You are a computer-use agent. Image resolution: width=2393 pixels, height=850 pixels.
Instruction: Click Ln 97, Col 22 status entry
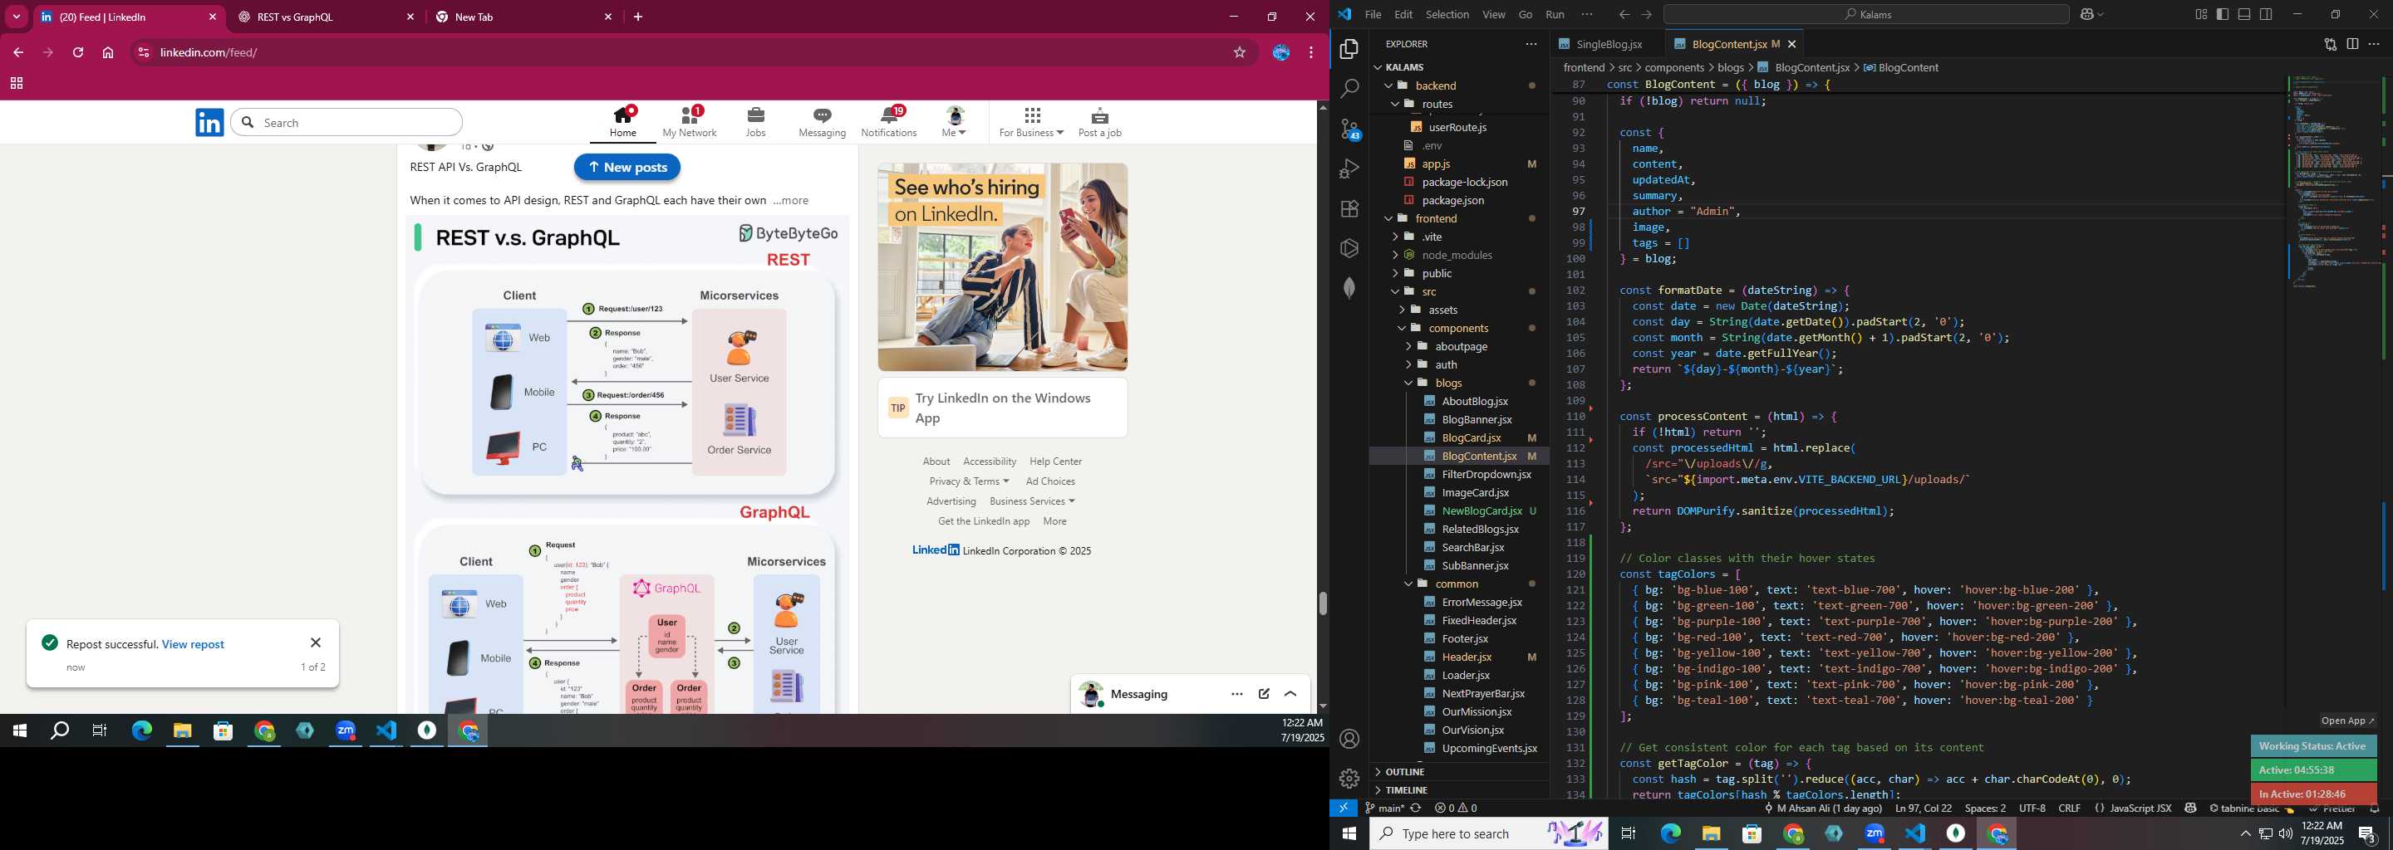1923,808
